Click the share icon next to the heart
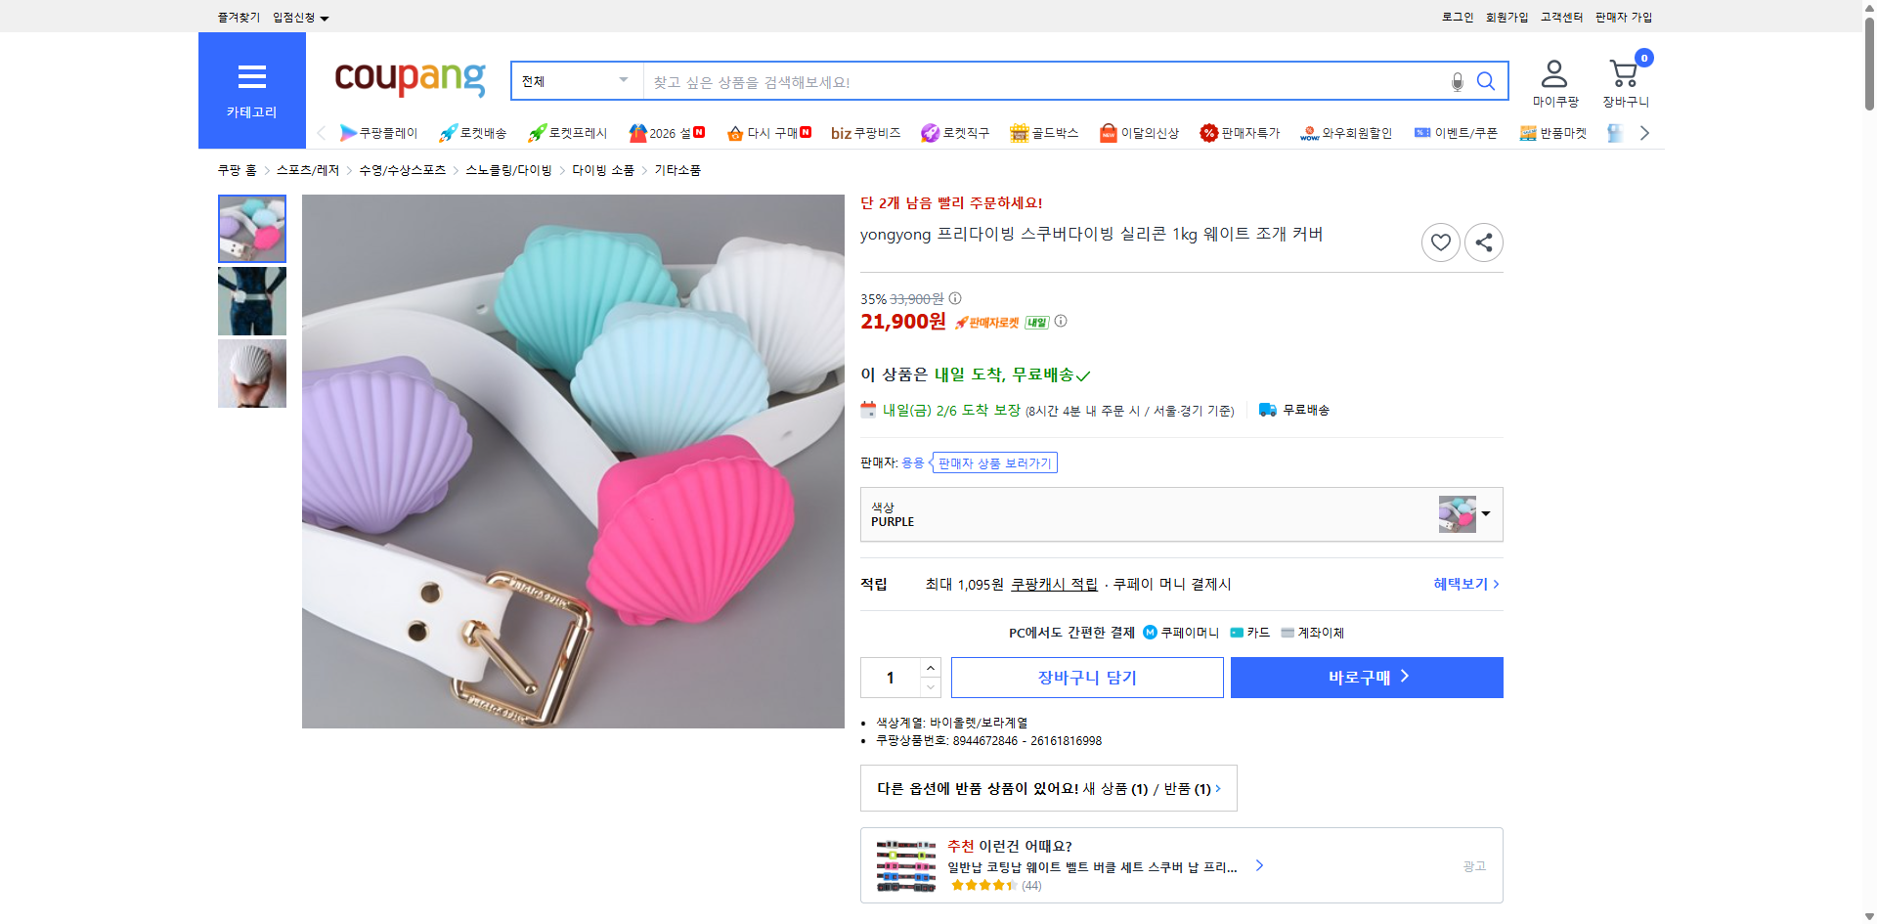Screen dimensions: 1877x924 click(x=1483, y=242)
